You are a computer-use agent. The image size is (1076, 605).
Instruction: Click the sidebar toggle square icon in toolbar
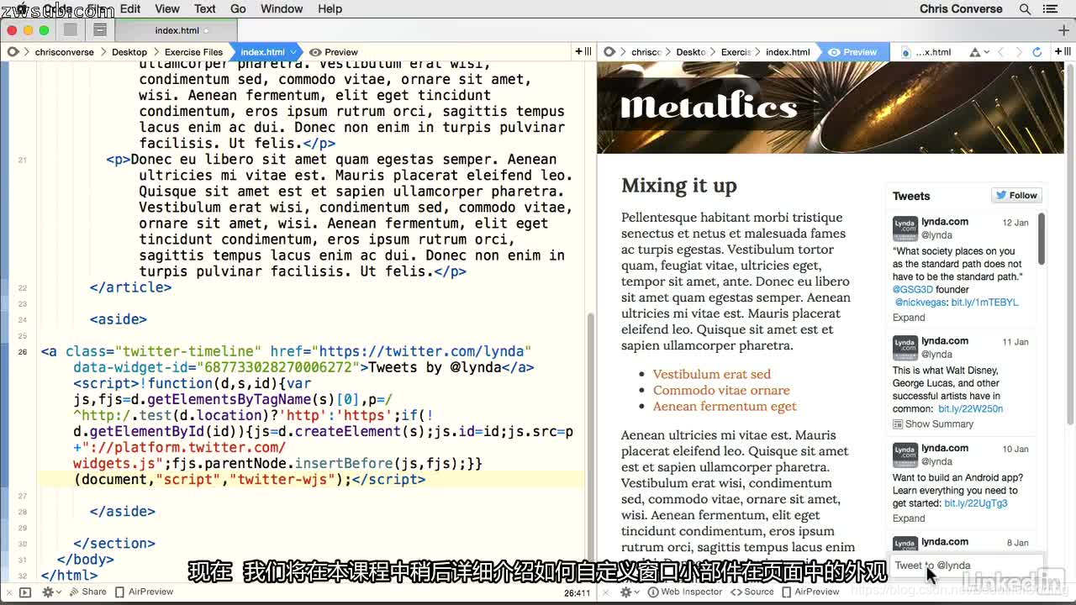pyautogui.click(x=71, y=30)
